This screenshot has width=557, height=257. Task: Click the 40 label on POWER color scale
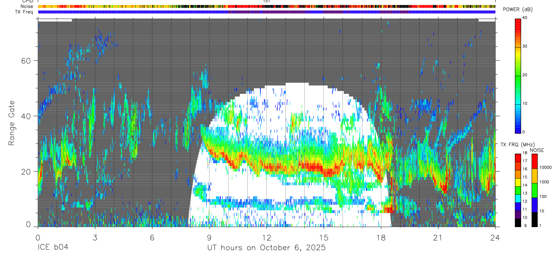[x=524, y=18]
